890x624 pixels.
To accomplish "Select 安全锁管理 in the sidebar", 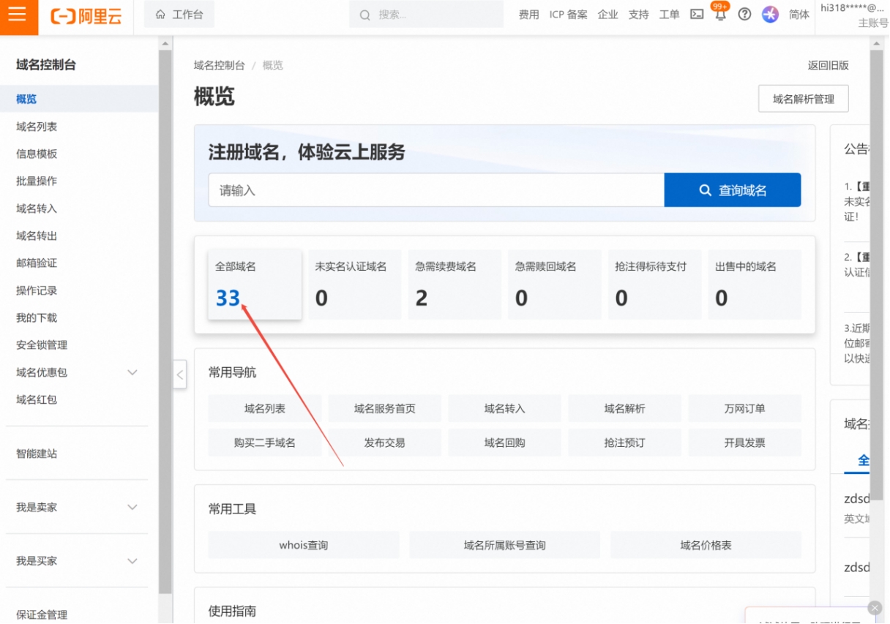I will [x=42, y=345].
